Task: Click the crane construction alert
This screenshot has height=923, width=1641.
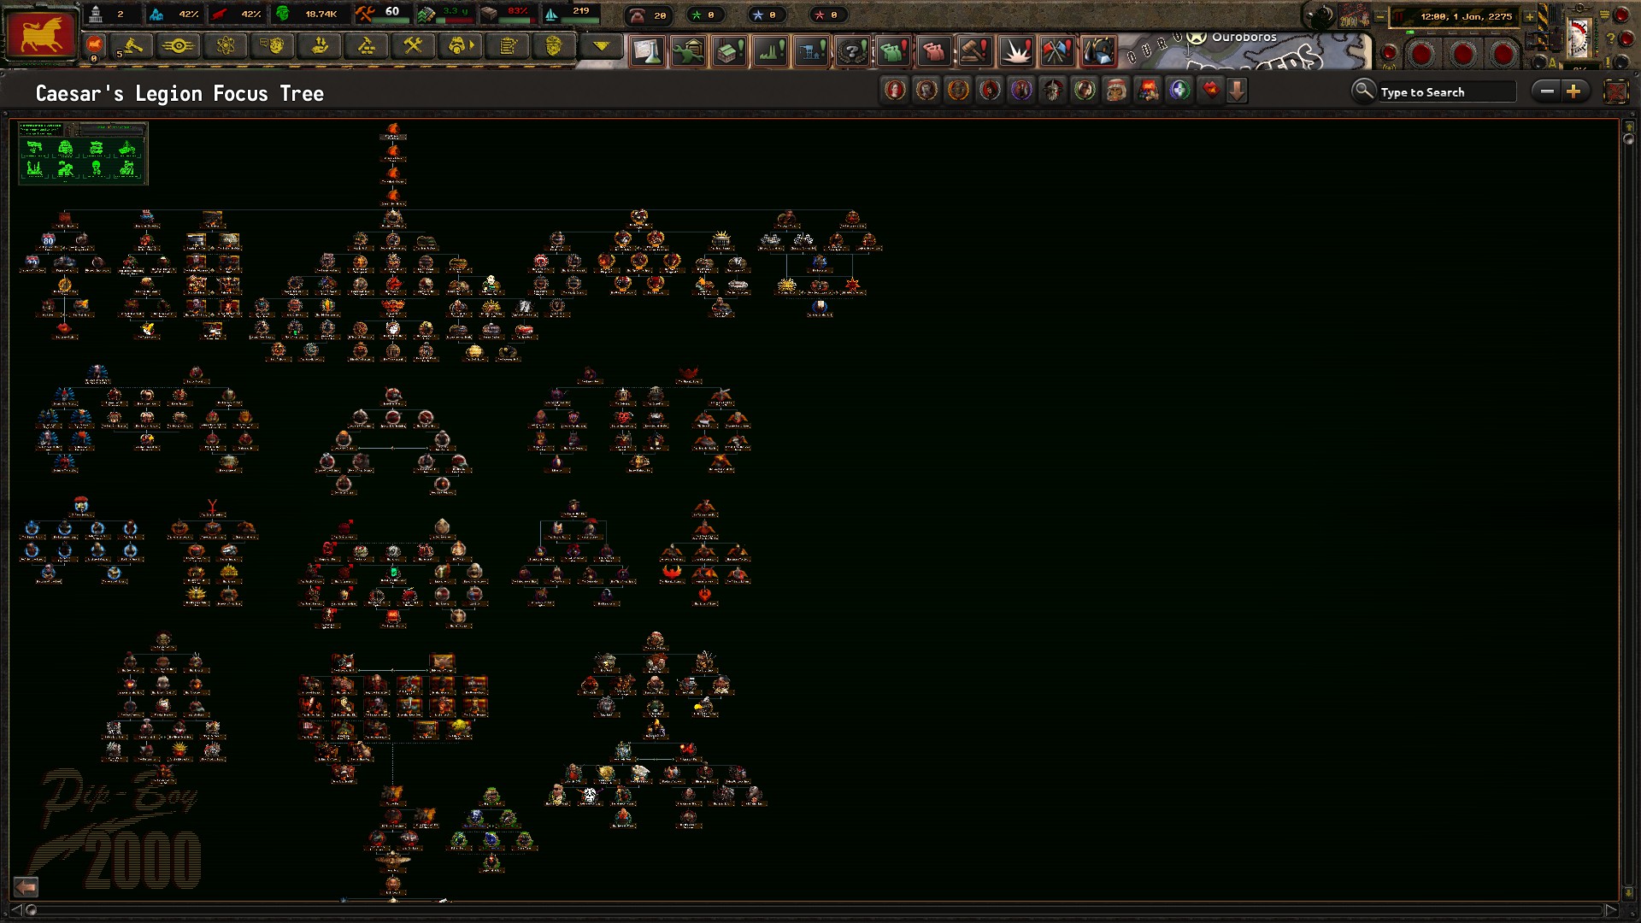Action: 812,51
